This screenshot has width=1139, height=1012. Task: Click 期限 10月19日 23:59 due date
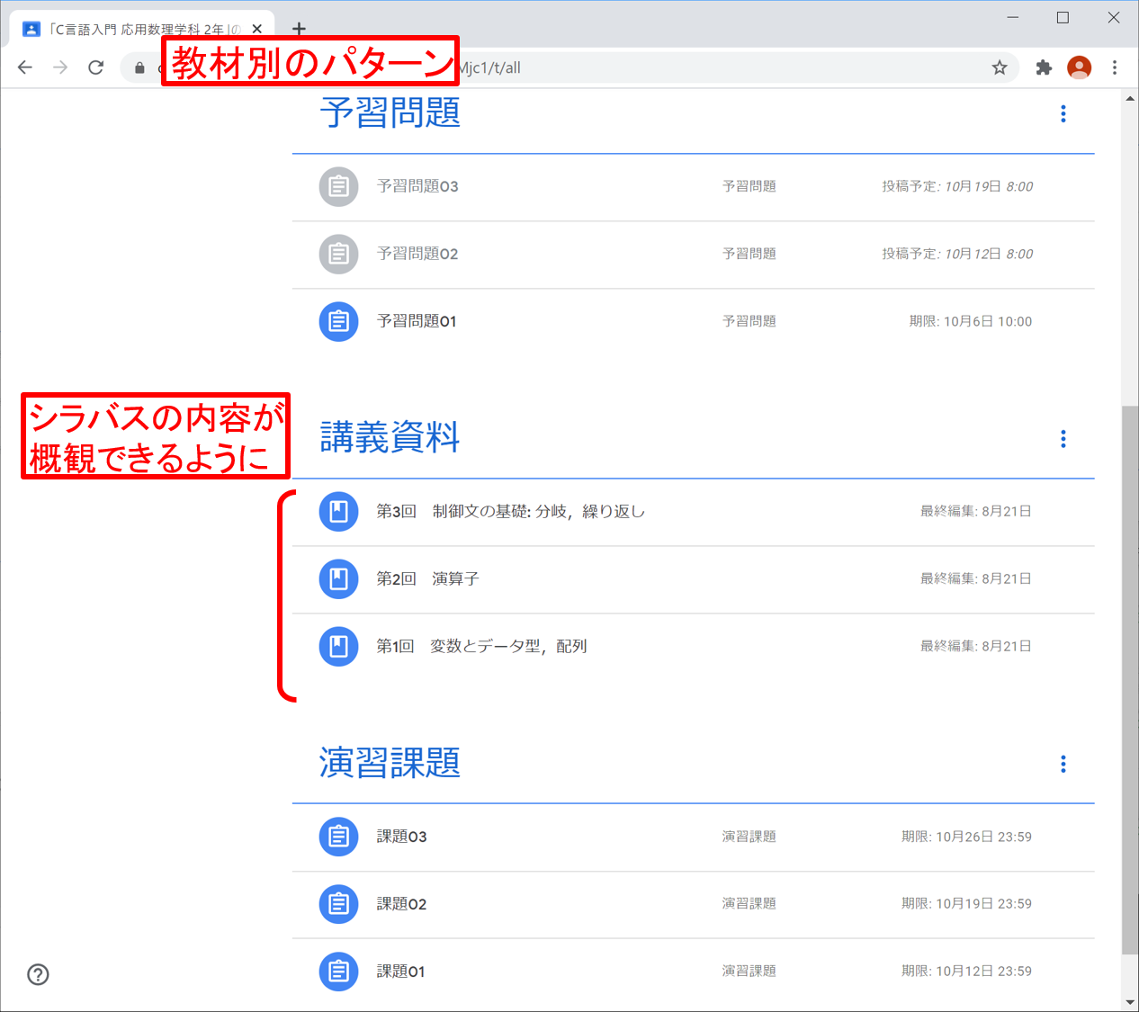pos(966,903)
